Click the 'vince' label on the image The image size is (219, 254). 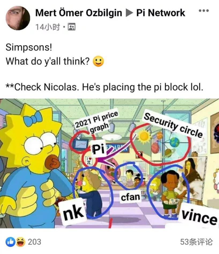[199, 216]
